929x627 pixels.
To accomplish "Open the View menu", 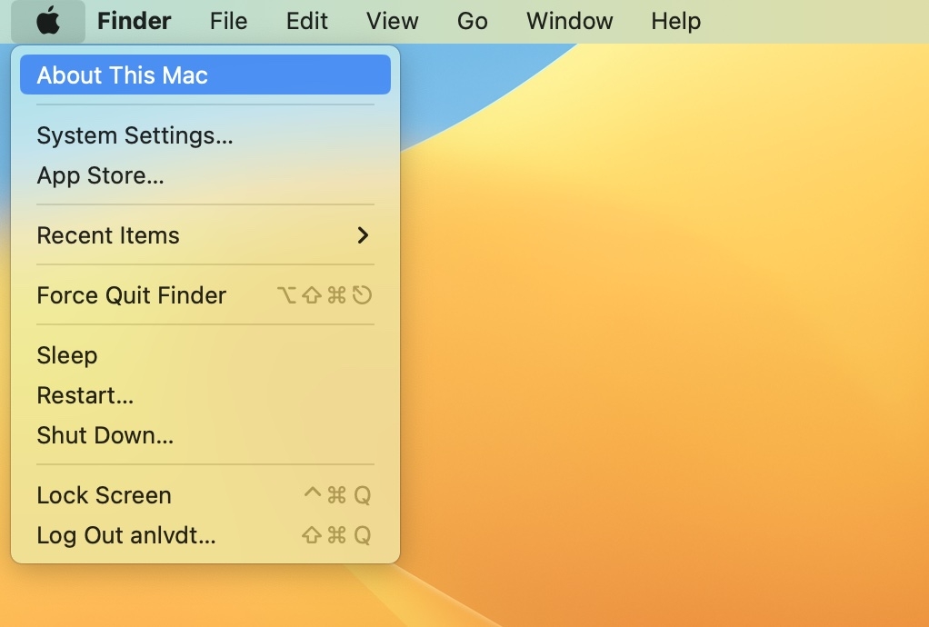I will click(392, 21).
